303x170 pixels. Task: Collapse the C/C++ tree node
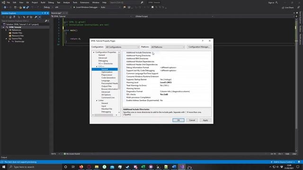(x=97, y=67)
